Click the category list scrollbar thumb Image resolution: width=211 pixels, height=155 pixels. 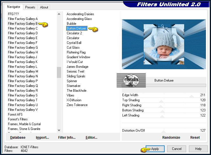pos(59,72)
